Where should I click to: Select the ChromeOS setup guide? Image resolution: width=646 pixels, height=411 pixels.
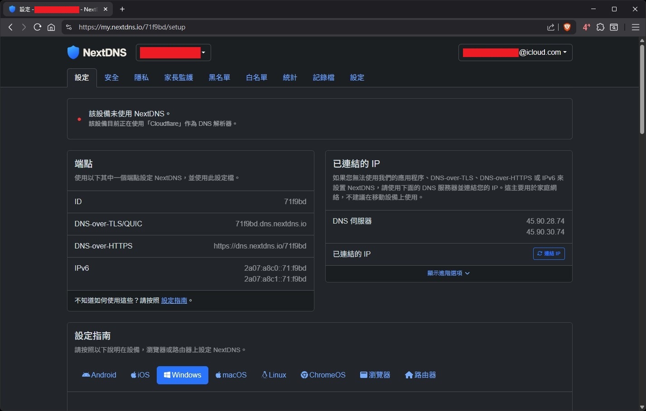click(323, 375)
